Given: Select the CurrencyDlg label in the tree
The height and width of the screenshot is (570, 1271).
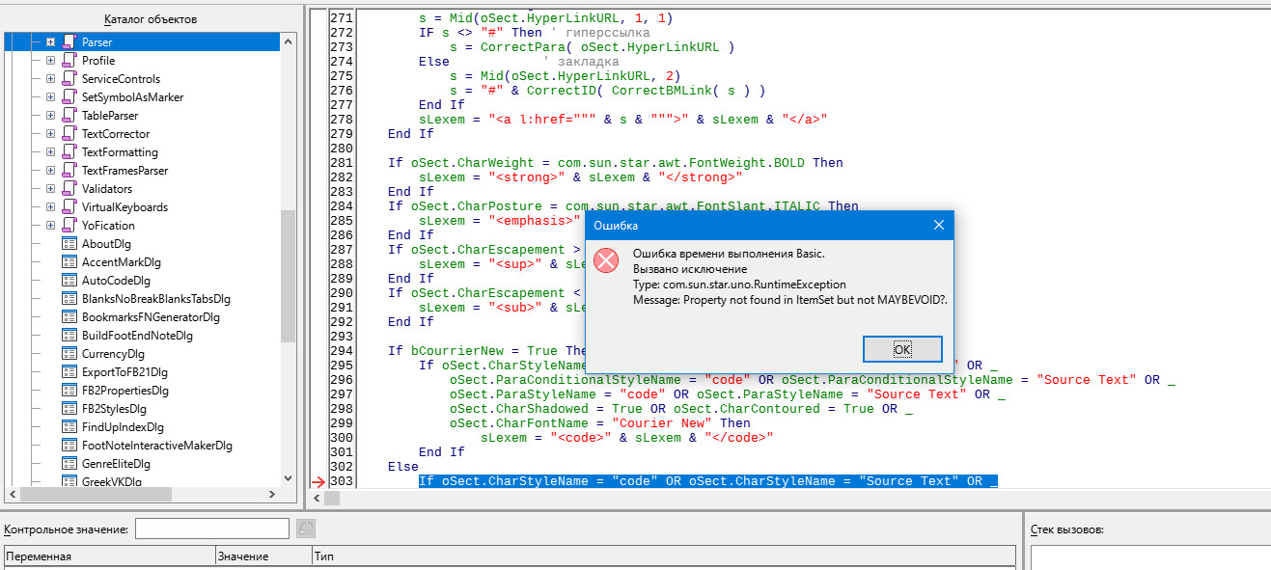Looking at the screenshot, I should pyautogui.click(x=113, y=354).
